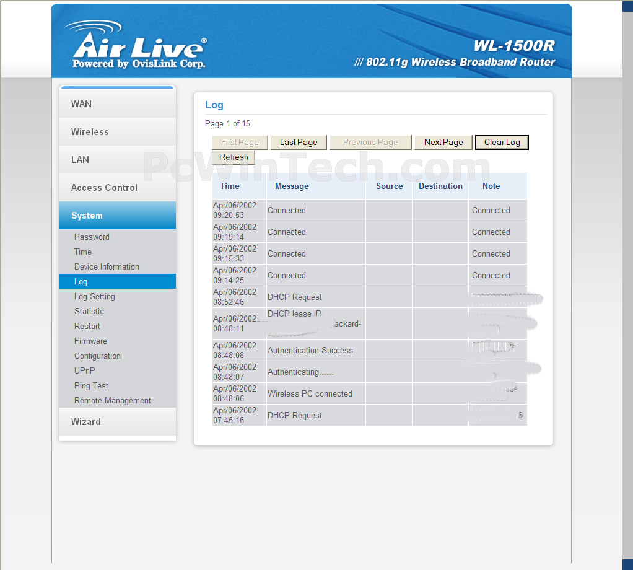Image resolution: width=633 pixels, height=570 pixels.
Task: Open the Log Setting page
Action: (95, 297)
